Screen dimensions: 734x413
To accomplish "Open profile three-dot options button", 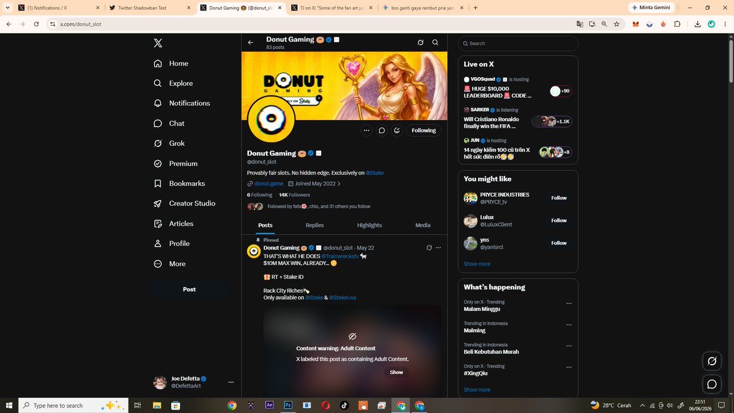I will pyautogui.click(x=366, y=130).
